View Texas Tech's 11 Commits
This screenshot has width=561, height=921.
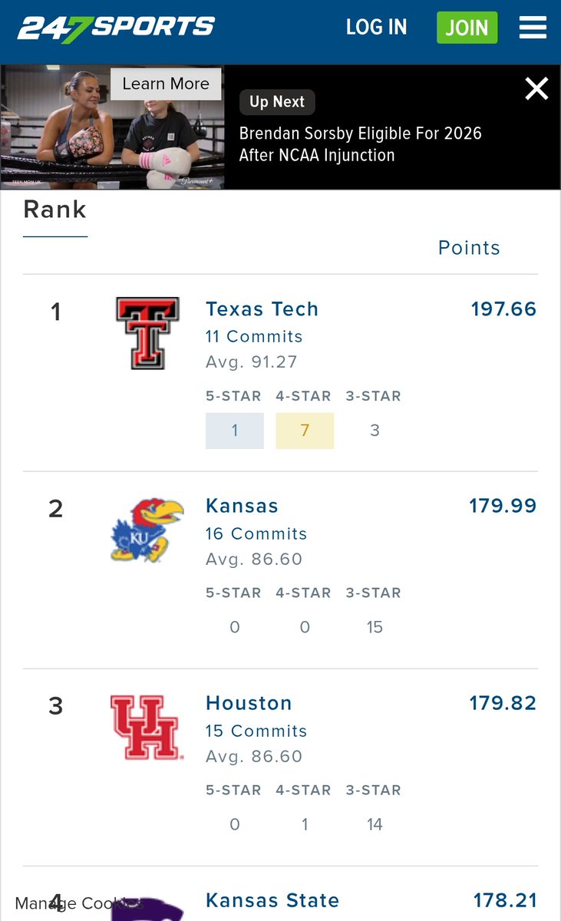(254, 336)
